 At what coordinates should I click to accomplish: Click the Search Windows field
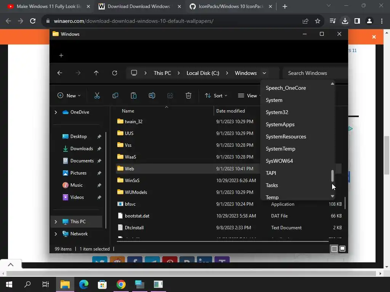tap(315, 73)
